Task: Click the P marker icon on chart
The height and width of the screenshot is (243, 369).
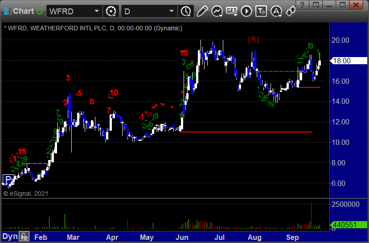Action: coord(8,179)
